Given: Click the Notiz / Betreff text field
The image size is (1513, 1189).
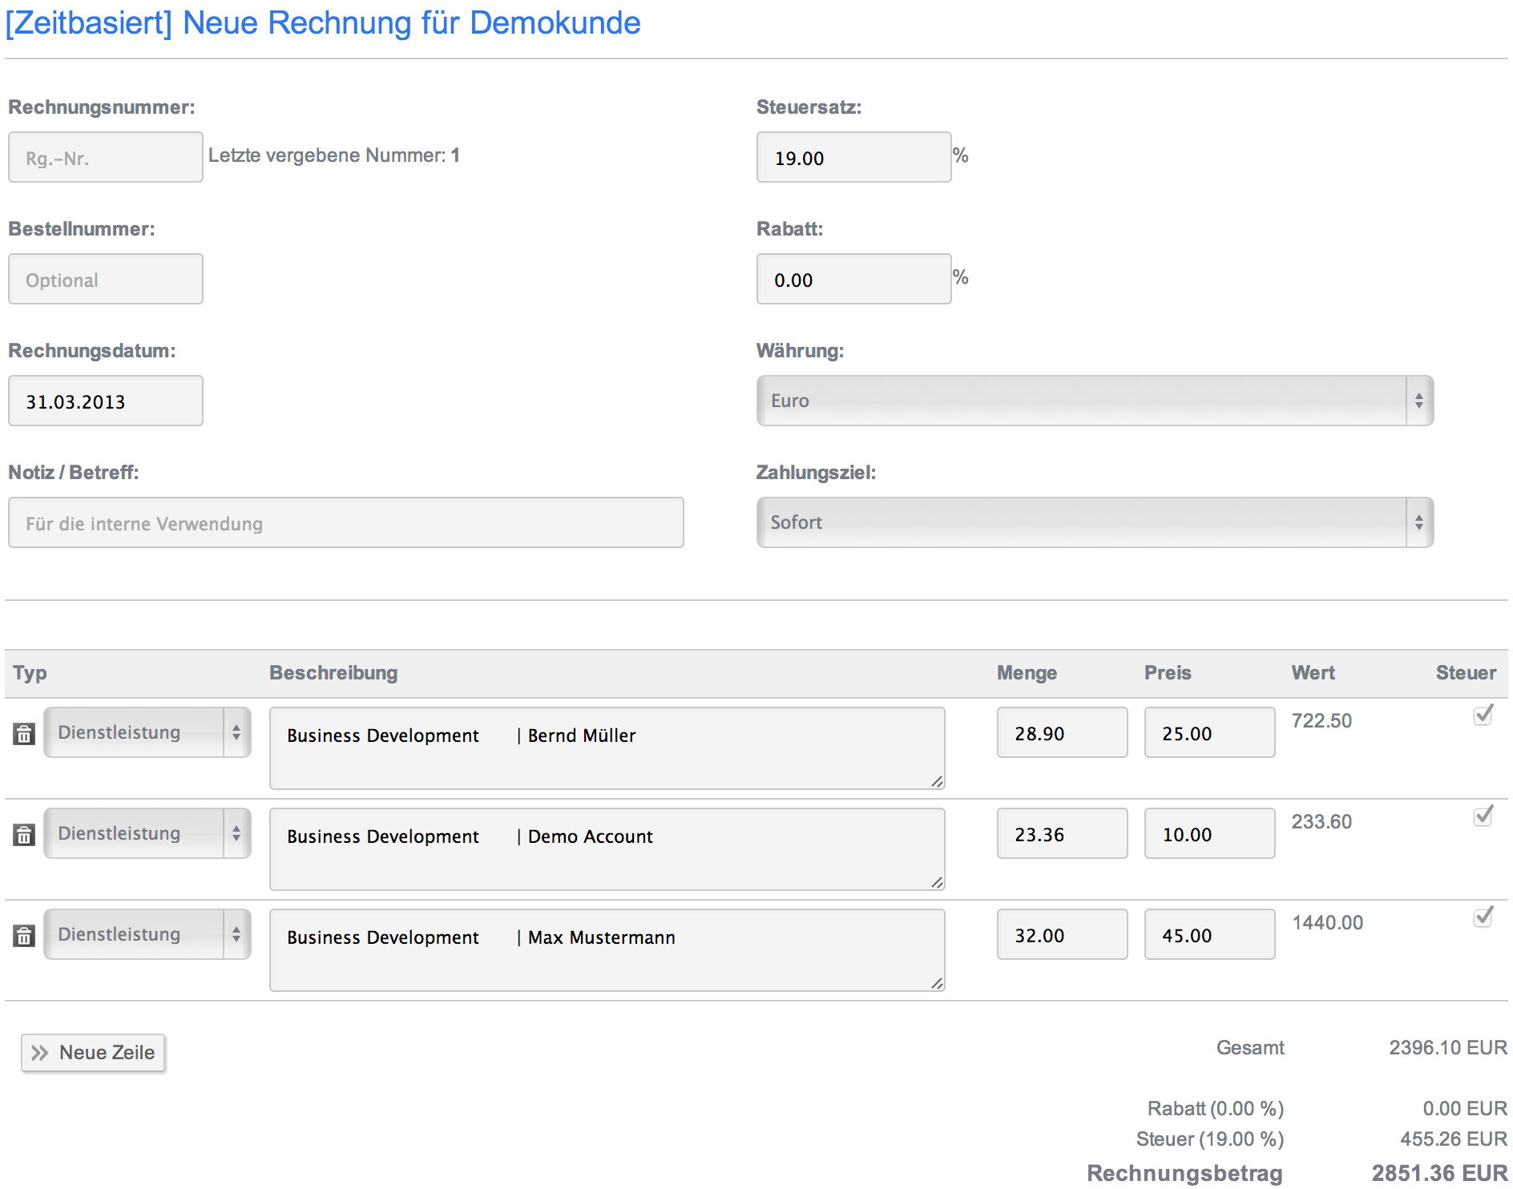Looking at the screenshot, I should [x=345, y=523].
